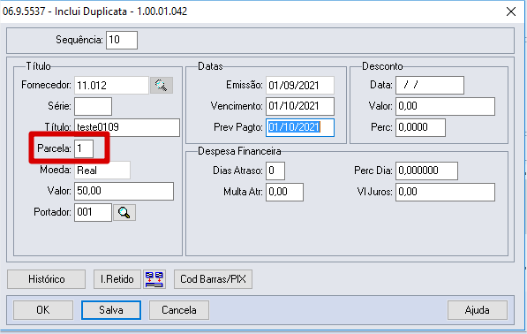The width and height of the screenshot is (527, 334).
Task: Open the Fornecedor search lookup icon
Action: point(162,86)
